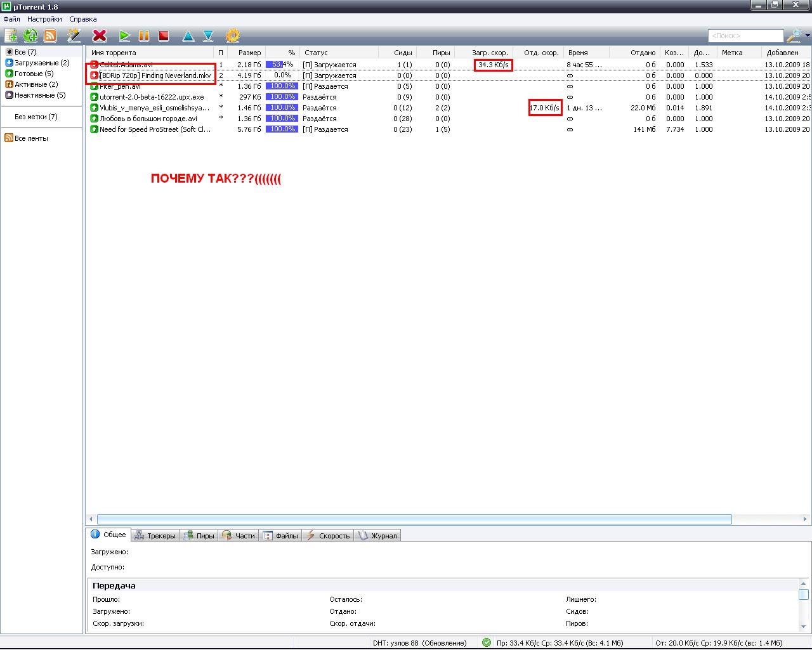Click green network status icon in status bar

[487, 642]
